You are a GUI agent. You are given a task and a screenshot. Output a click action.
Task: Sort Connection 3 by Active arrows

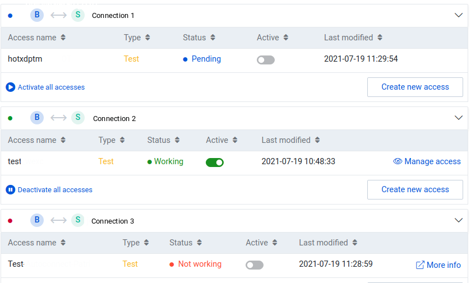pyautogui.click(x=275, y=243)
